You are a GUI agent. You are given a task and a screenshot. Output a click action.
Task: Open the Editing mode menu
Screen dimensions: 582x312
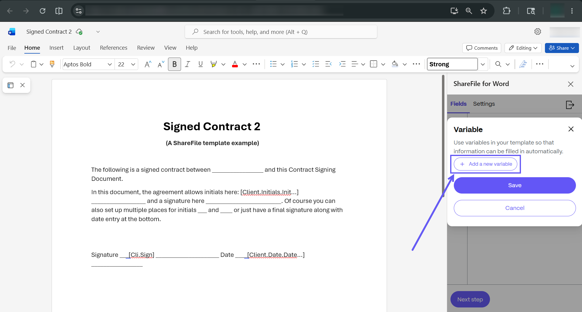pyautogui.click(x=523, y=48)
